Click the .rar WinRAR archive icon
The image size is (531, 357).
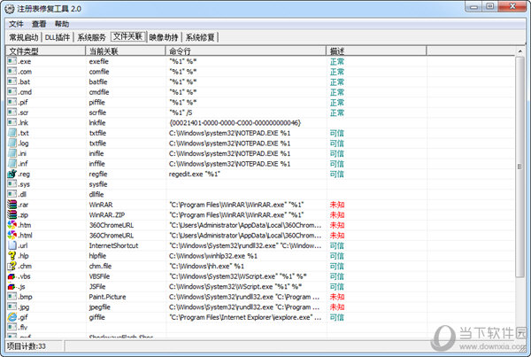pos(12,205)
